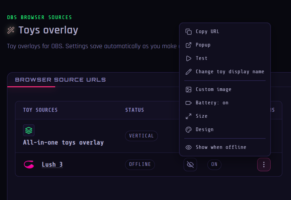This screenshot has height=200, width=291.
Task: Toggle the ON switch for Lush 3
Action: [214, 164]
